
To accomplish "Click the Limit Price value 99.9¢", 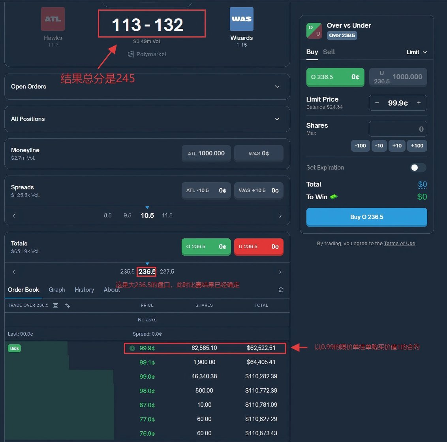I will pos(398,103).
